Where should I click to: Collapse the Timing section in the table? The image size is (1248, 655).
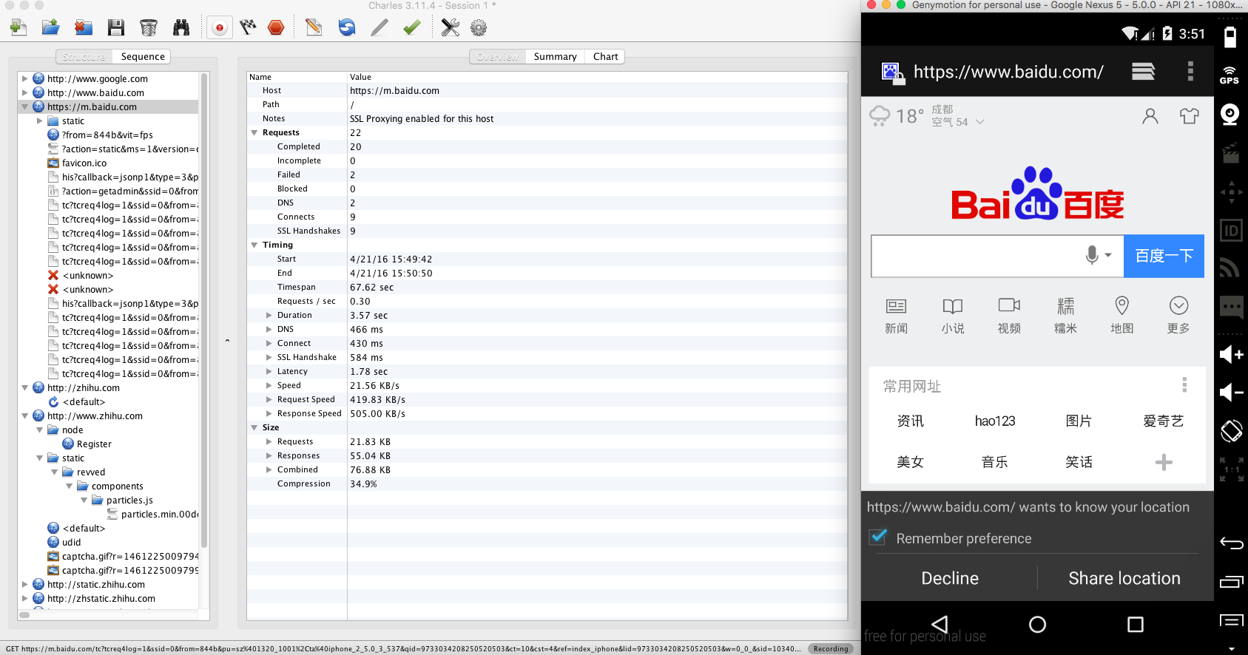tap(254, 245)
